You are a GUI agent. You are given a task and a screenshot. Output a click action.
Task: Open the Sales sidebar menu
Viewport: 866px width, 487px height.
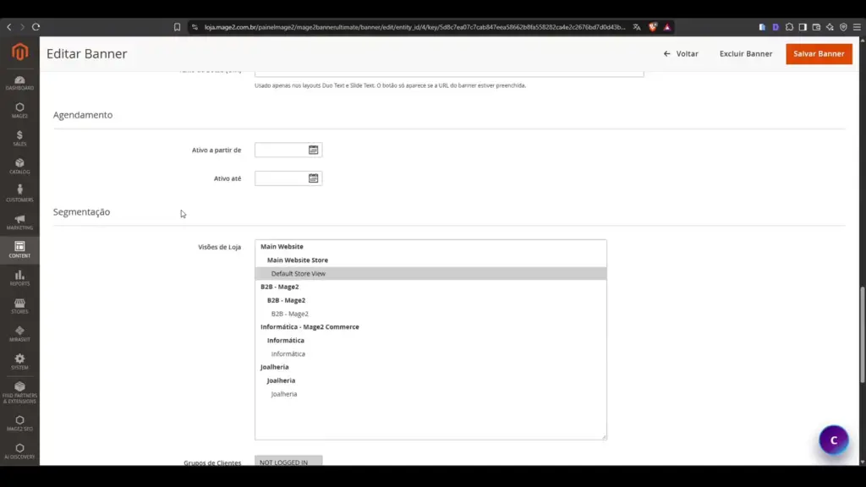pos(20,138)
